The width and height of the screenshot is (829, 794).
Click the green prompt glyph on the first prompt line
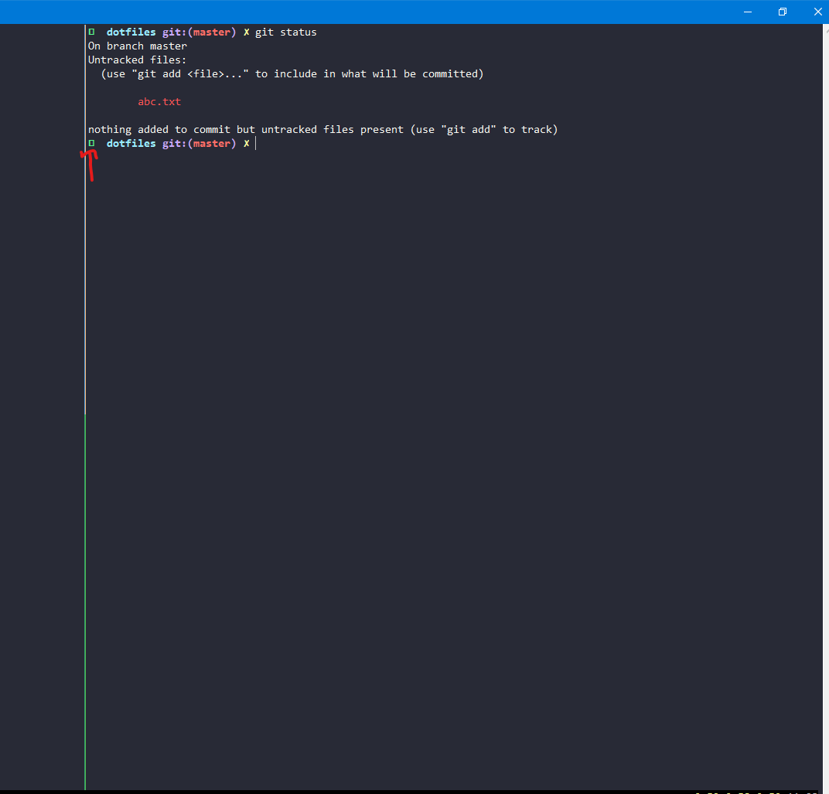point(91,32)
